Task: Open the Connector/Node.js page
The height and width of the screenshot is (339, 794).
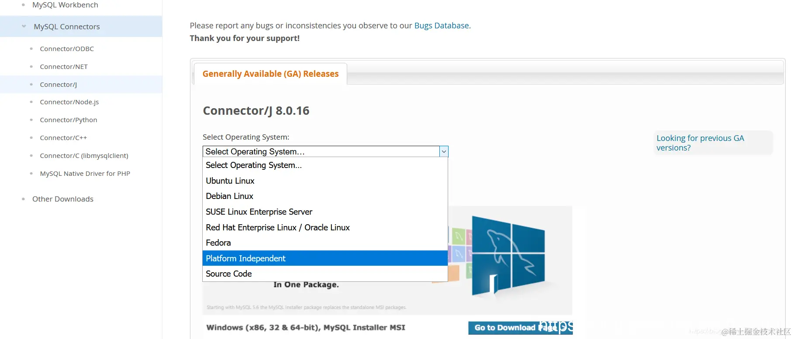Action: [69, 102]
